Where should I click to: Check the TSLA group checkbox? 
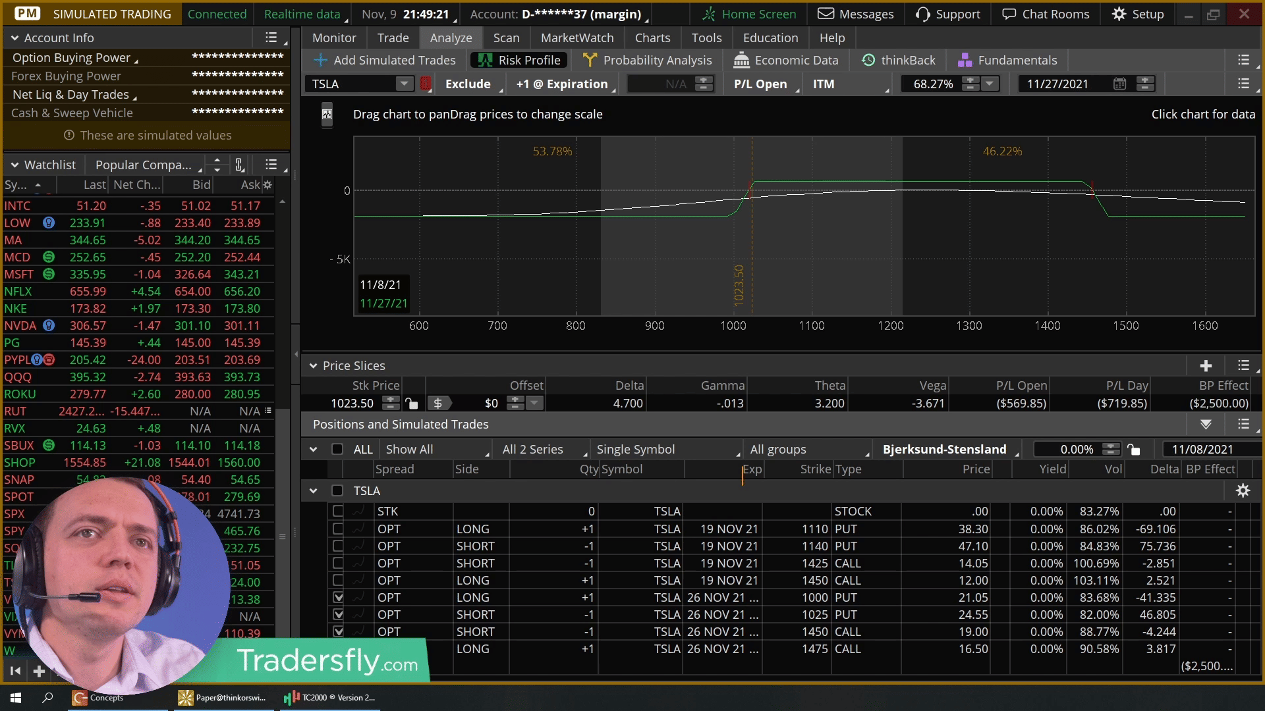(337, 490)
